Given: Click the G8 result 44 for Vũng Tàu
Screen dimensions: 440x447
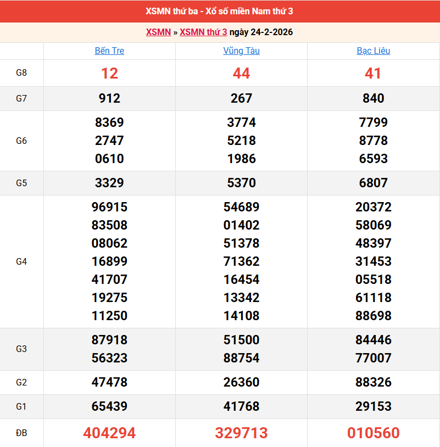Looking at the screenshot, I should pyautogui.click(x=241, y=74).
